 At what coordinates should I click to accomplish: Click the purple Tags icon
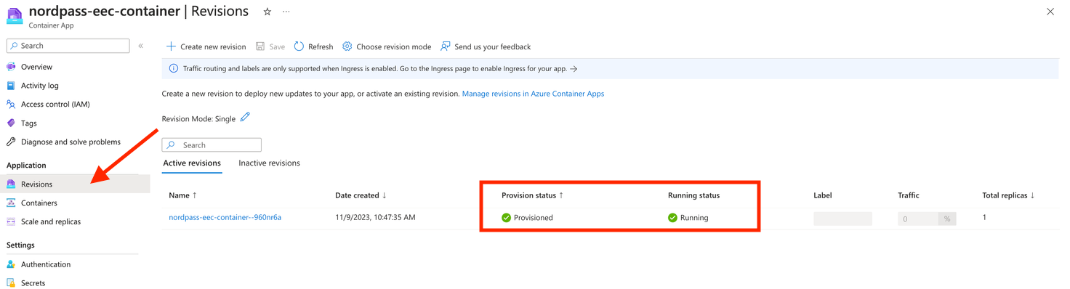click(11, 123)
